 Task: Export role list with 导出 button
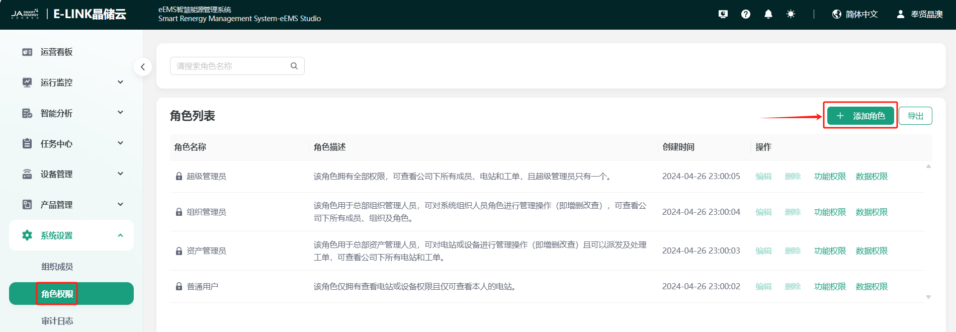coord(915,116)
